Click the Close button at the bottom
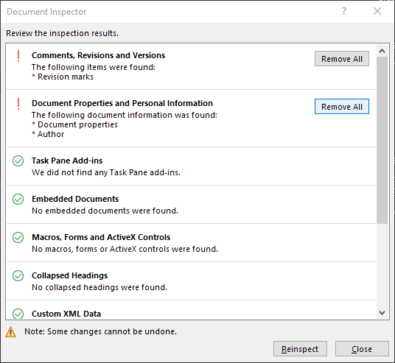Screen dimensions: 395x363 [362, 349]
